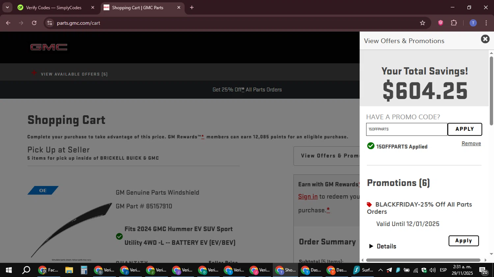The height and width of the screenshot is (277, 494).
Task: Close the Shopping Cart tab
Action: click(179, 7)
